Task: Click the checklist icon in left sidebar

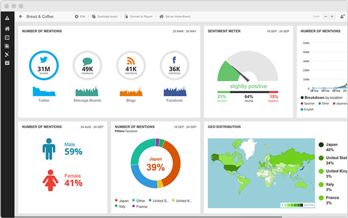Action: 7,63
